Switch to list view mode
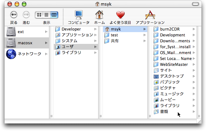The image size is (206, 131). coord(47,15)
